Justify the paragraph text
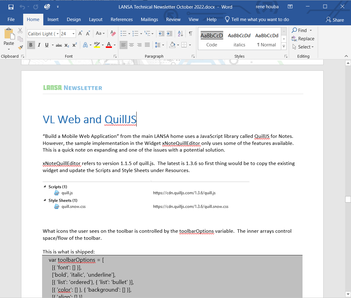 pyautogui.click(x=147, y=45)
